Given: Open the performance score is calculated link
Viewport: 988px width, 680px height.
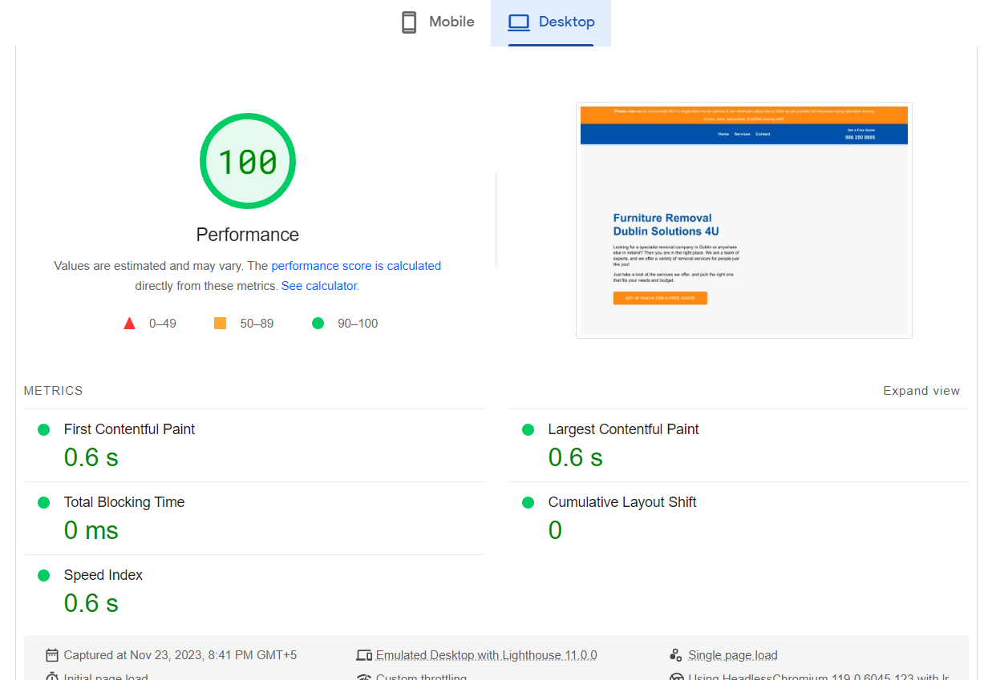Looking at the screenshot, I should 356,265.
